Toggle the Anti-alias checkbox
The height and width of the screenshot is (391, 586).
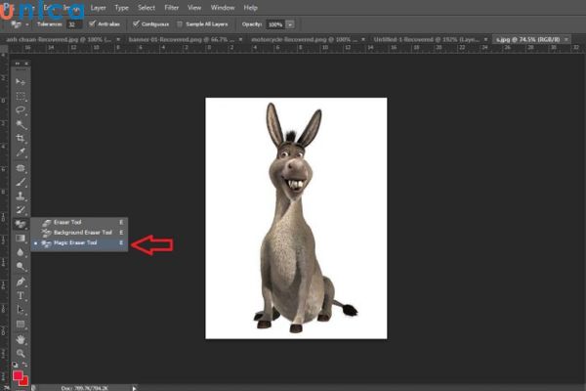[x=93, y=23]
